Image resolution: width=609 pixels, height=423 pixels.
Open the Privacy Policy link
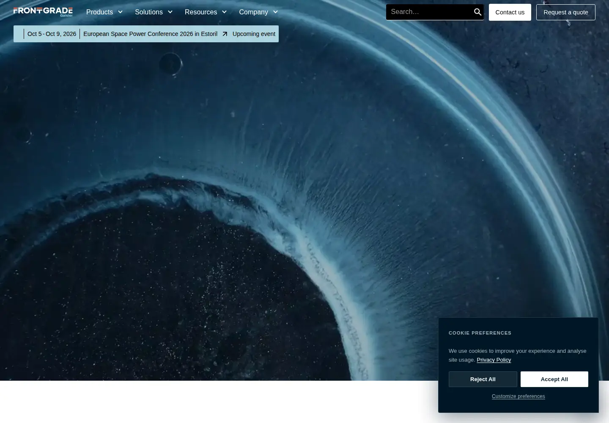point(494,360)
